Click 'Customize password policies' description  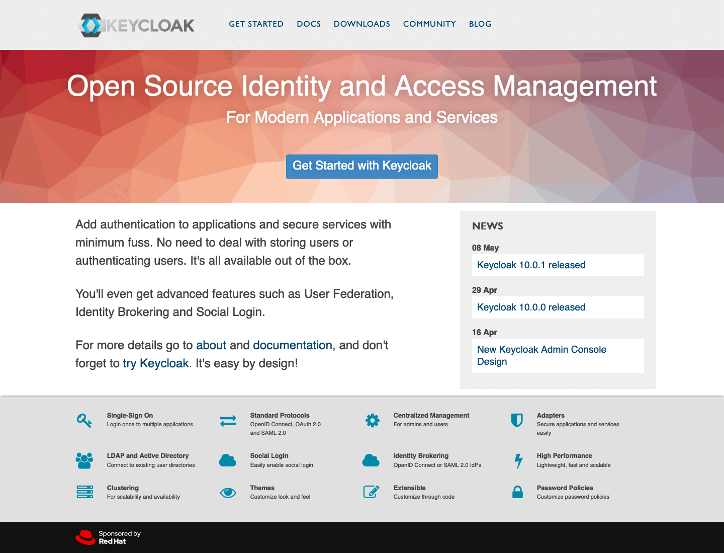[573, 497]
